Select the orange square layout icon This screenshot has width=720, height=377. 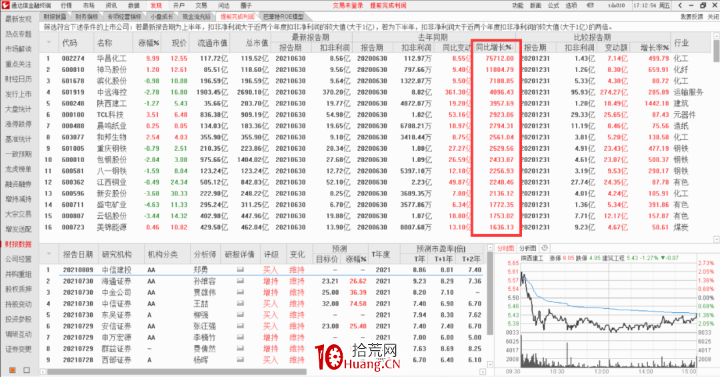coord(13,370)
